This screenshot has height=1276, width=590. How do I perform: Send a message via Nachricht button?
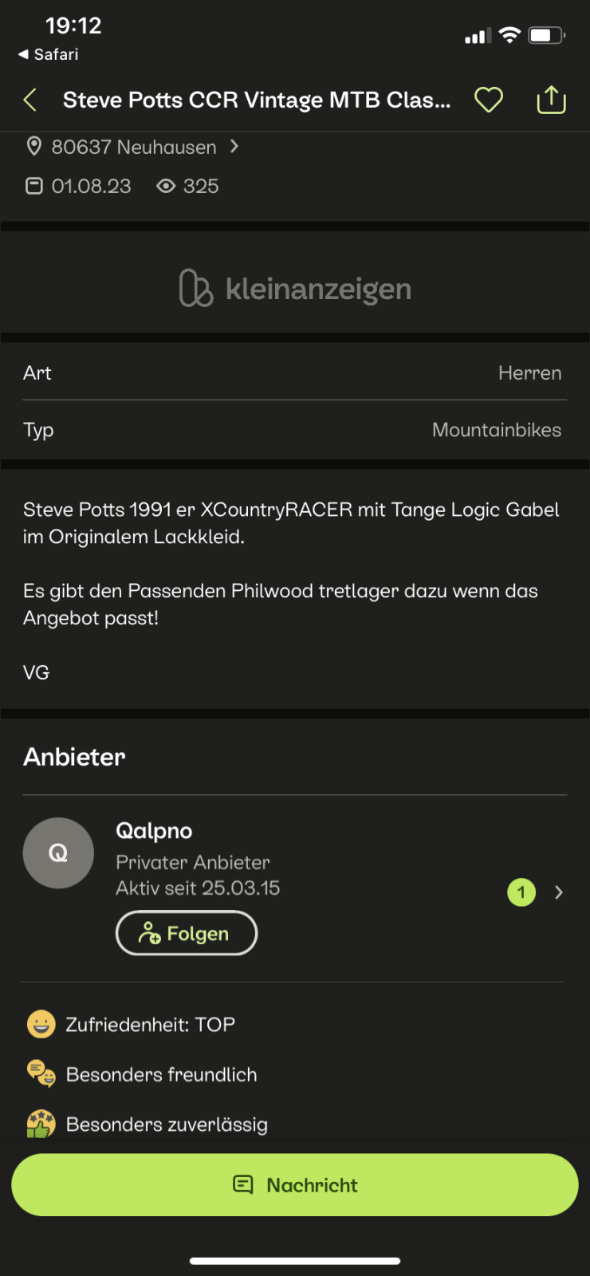295,1185
